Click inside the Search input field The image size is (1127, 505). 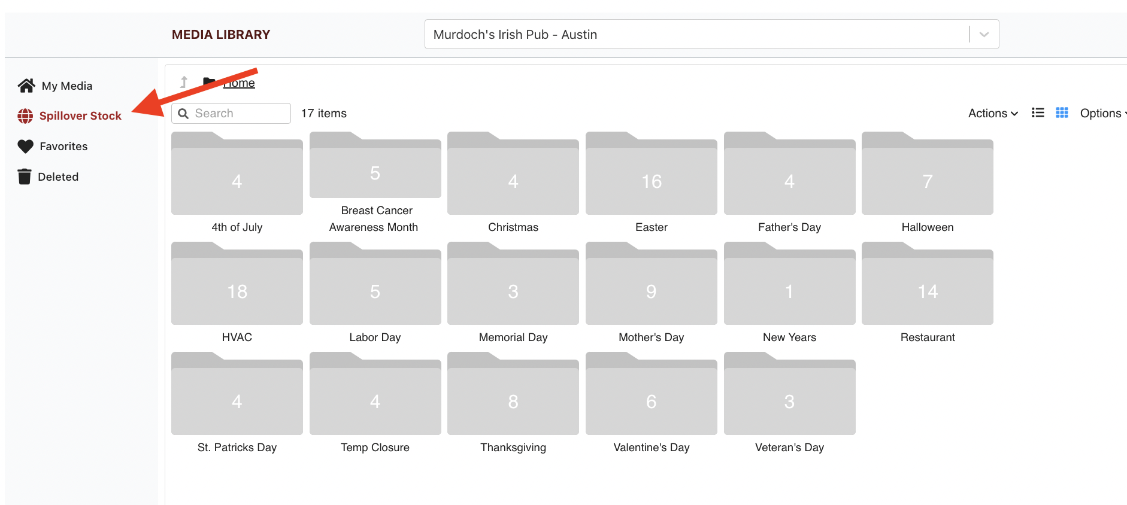click(x=240, y=114)
